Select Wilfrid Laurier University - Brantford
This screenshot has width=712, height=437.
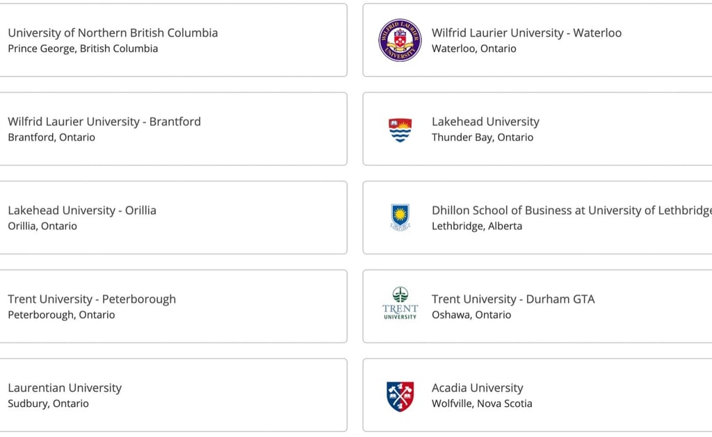tap(173, 129)
